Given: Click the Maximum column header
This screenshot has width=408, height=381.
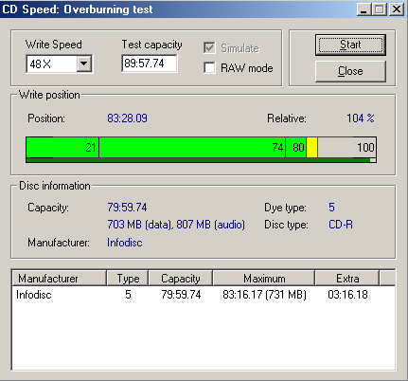Looking at the screenshot, I should (264, 279).
